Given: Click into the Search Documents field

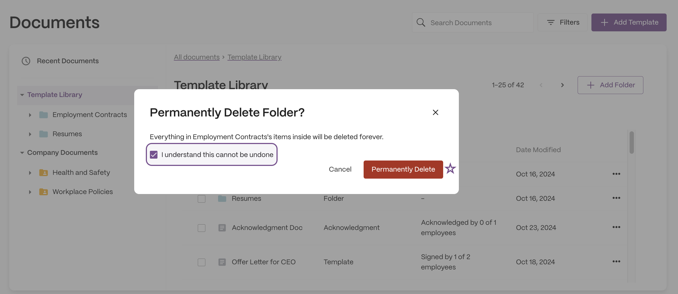Looking at the screenshot, I should pyautogui.click(x=473, y=22).
